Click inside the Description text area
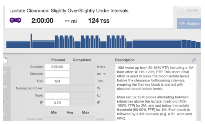Image resolution: width=205 pixels, height=124 pixels. coord(156,91)
